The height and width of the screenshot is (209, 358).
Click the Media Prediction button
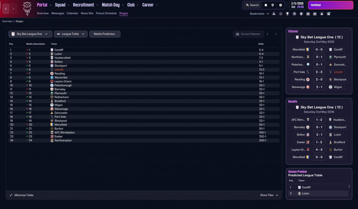105,34
